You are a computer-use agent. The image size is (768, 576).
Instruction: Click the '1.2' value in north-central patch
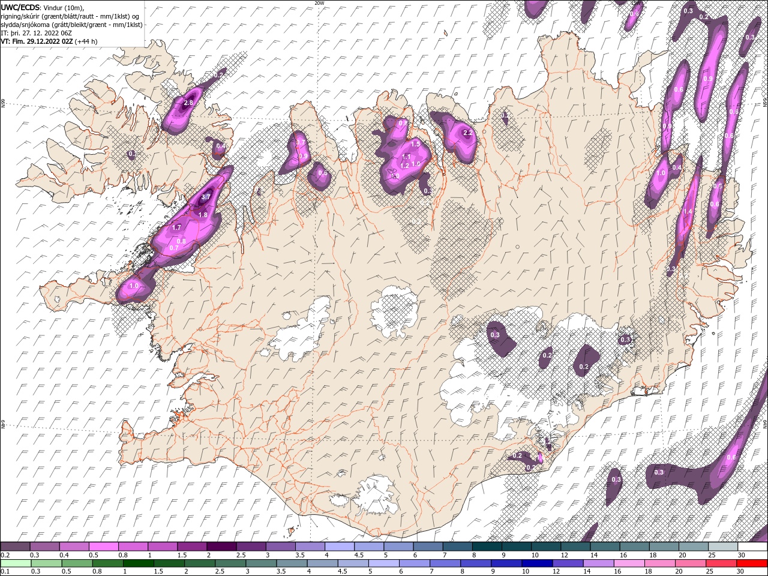tap(404, 166)
